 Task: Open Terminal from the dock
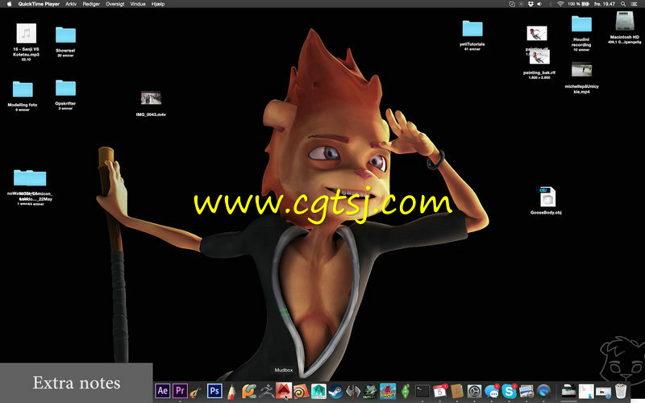tap(422, 391)
